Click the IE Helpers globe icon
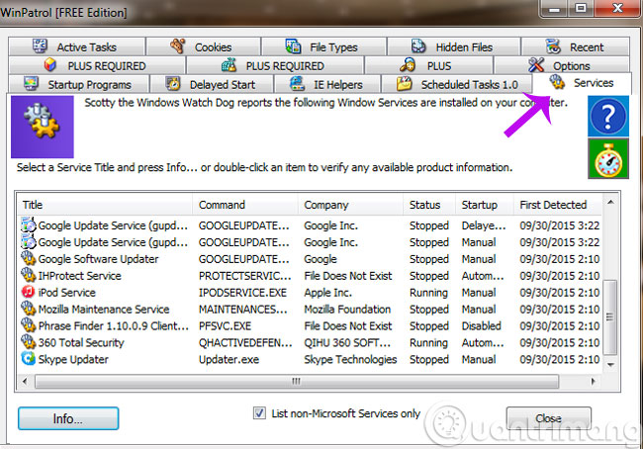The height and width of the screenshot is (449, 643). click(x=297, y=84)
